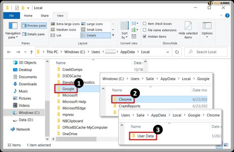
Task: Click AppData in the address bar
Action: coord(127,52)
